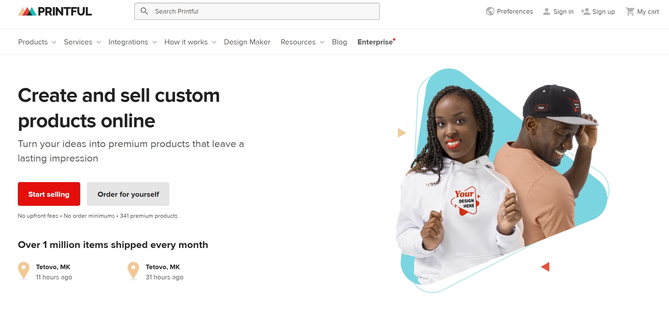This screenshot has width=669, height=311.
Task: Click the second Tetovo location pin
Action: click(x=133, y=271)
